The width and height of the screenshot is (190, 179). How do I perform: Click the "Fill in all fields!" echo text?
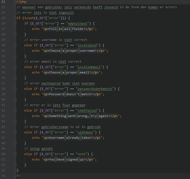point(67,29)
